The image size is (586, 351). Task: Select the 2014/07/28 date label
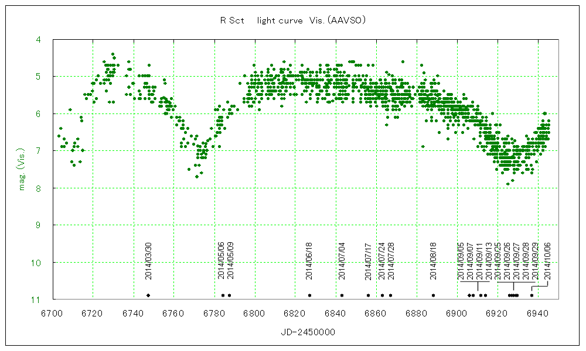click(391, 260)
